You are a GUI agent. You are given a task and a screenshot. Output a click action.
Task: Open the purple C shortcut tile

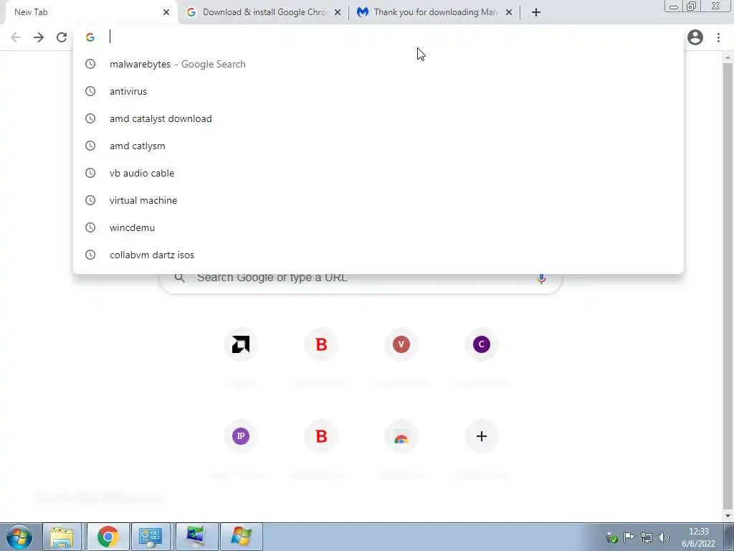click(x=481, y=344)
